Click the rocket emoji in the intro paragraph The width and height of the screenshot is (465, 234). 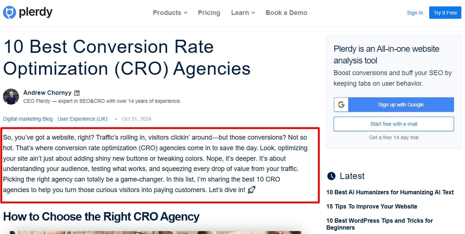251,189
